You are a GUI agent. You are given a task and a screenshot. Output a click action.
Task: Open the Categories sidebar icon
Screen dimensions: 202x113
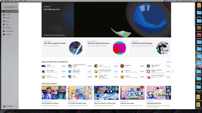point(4,31)
